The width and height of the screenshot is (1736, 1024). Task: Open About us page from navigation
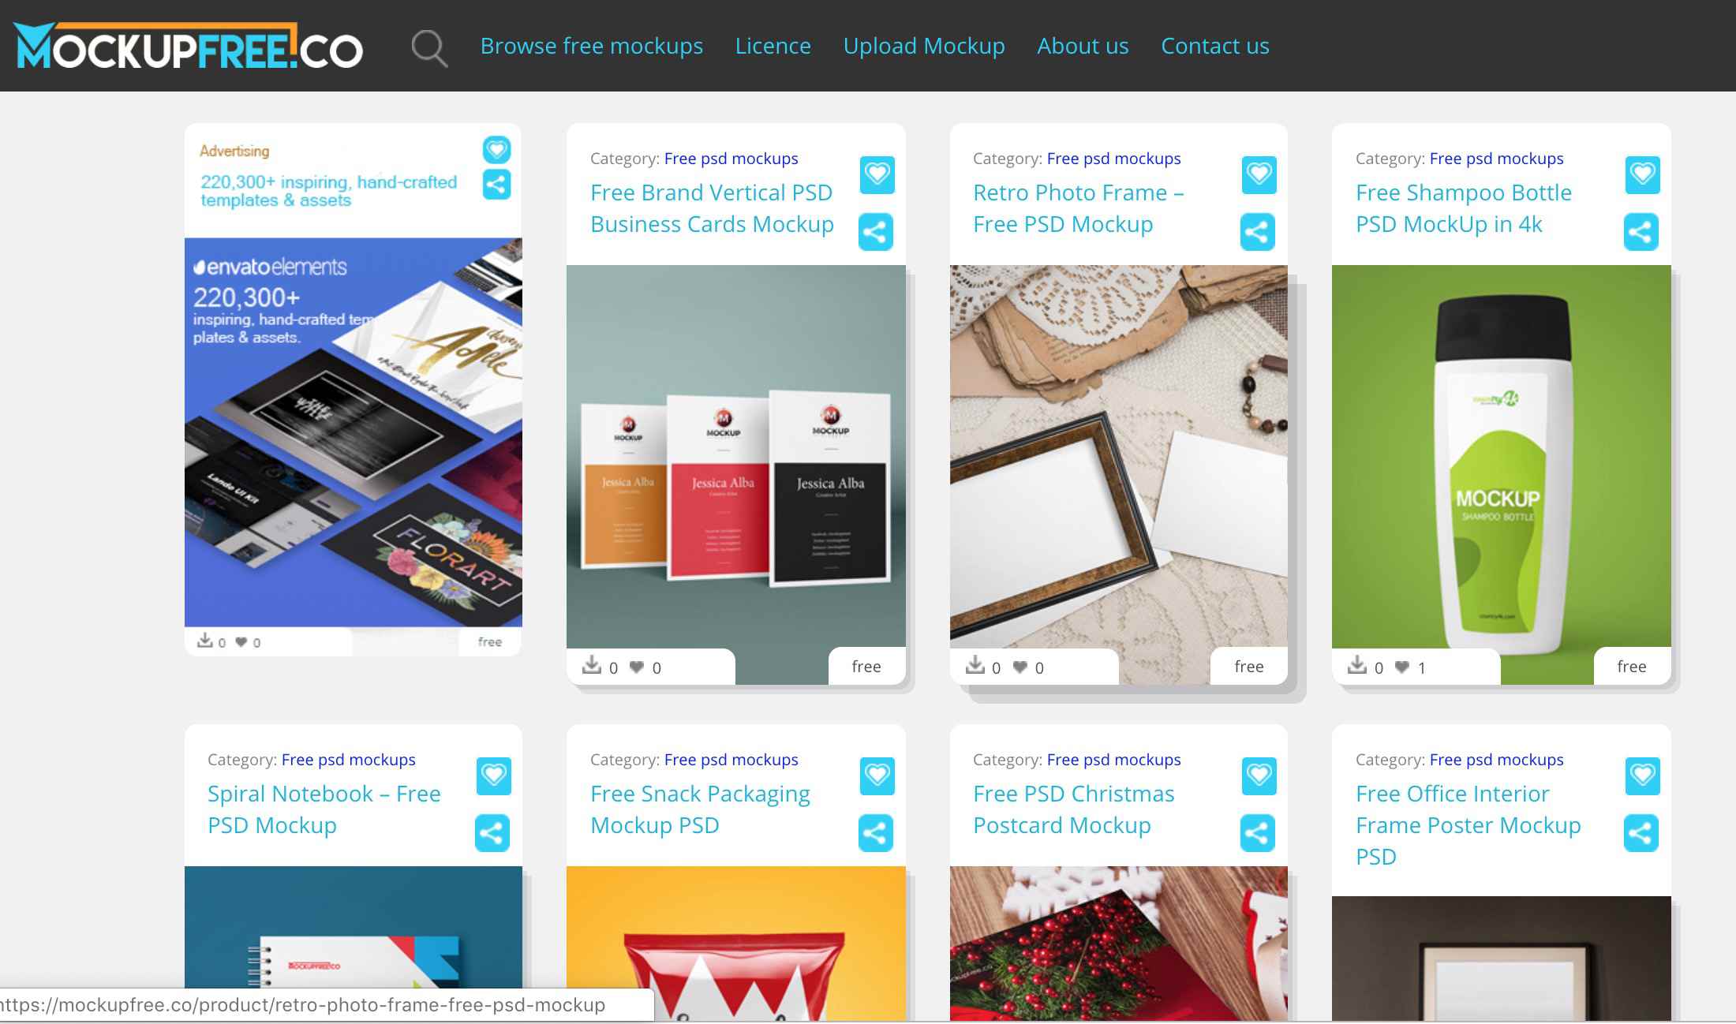click(1083, 45)
